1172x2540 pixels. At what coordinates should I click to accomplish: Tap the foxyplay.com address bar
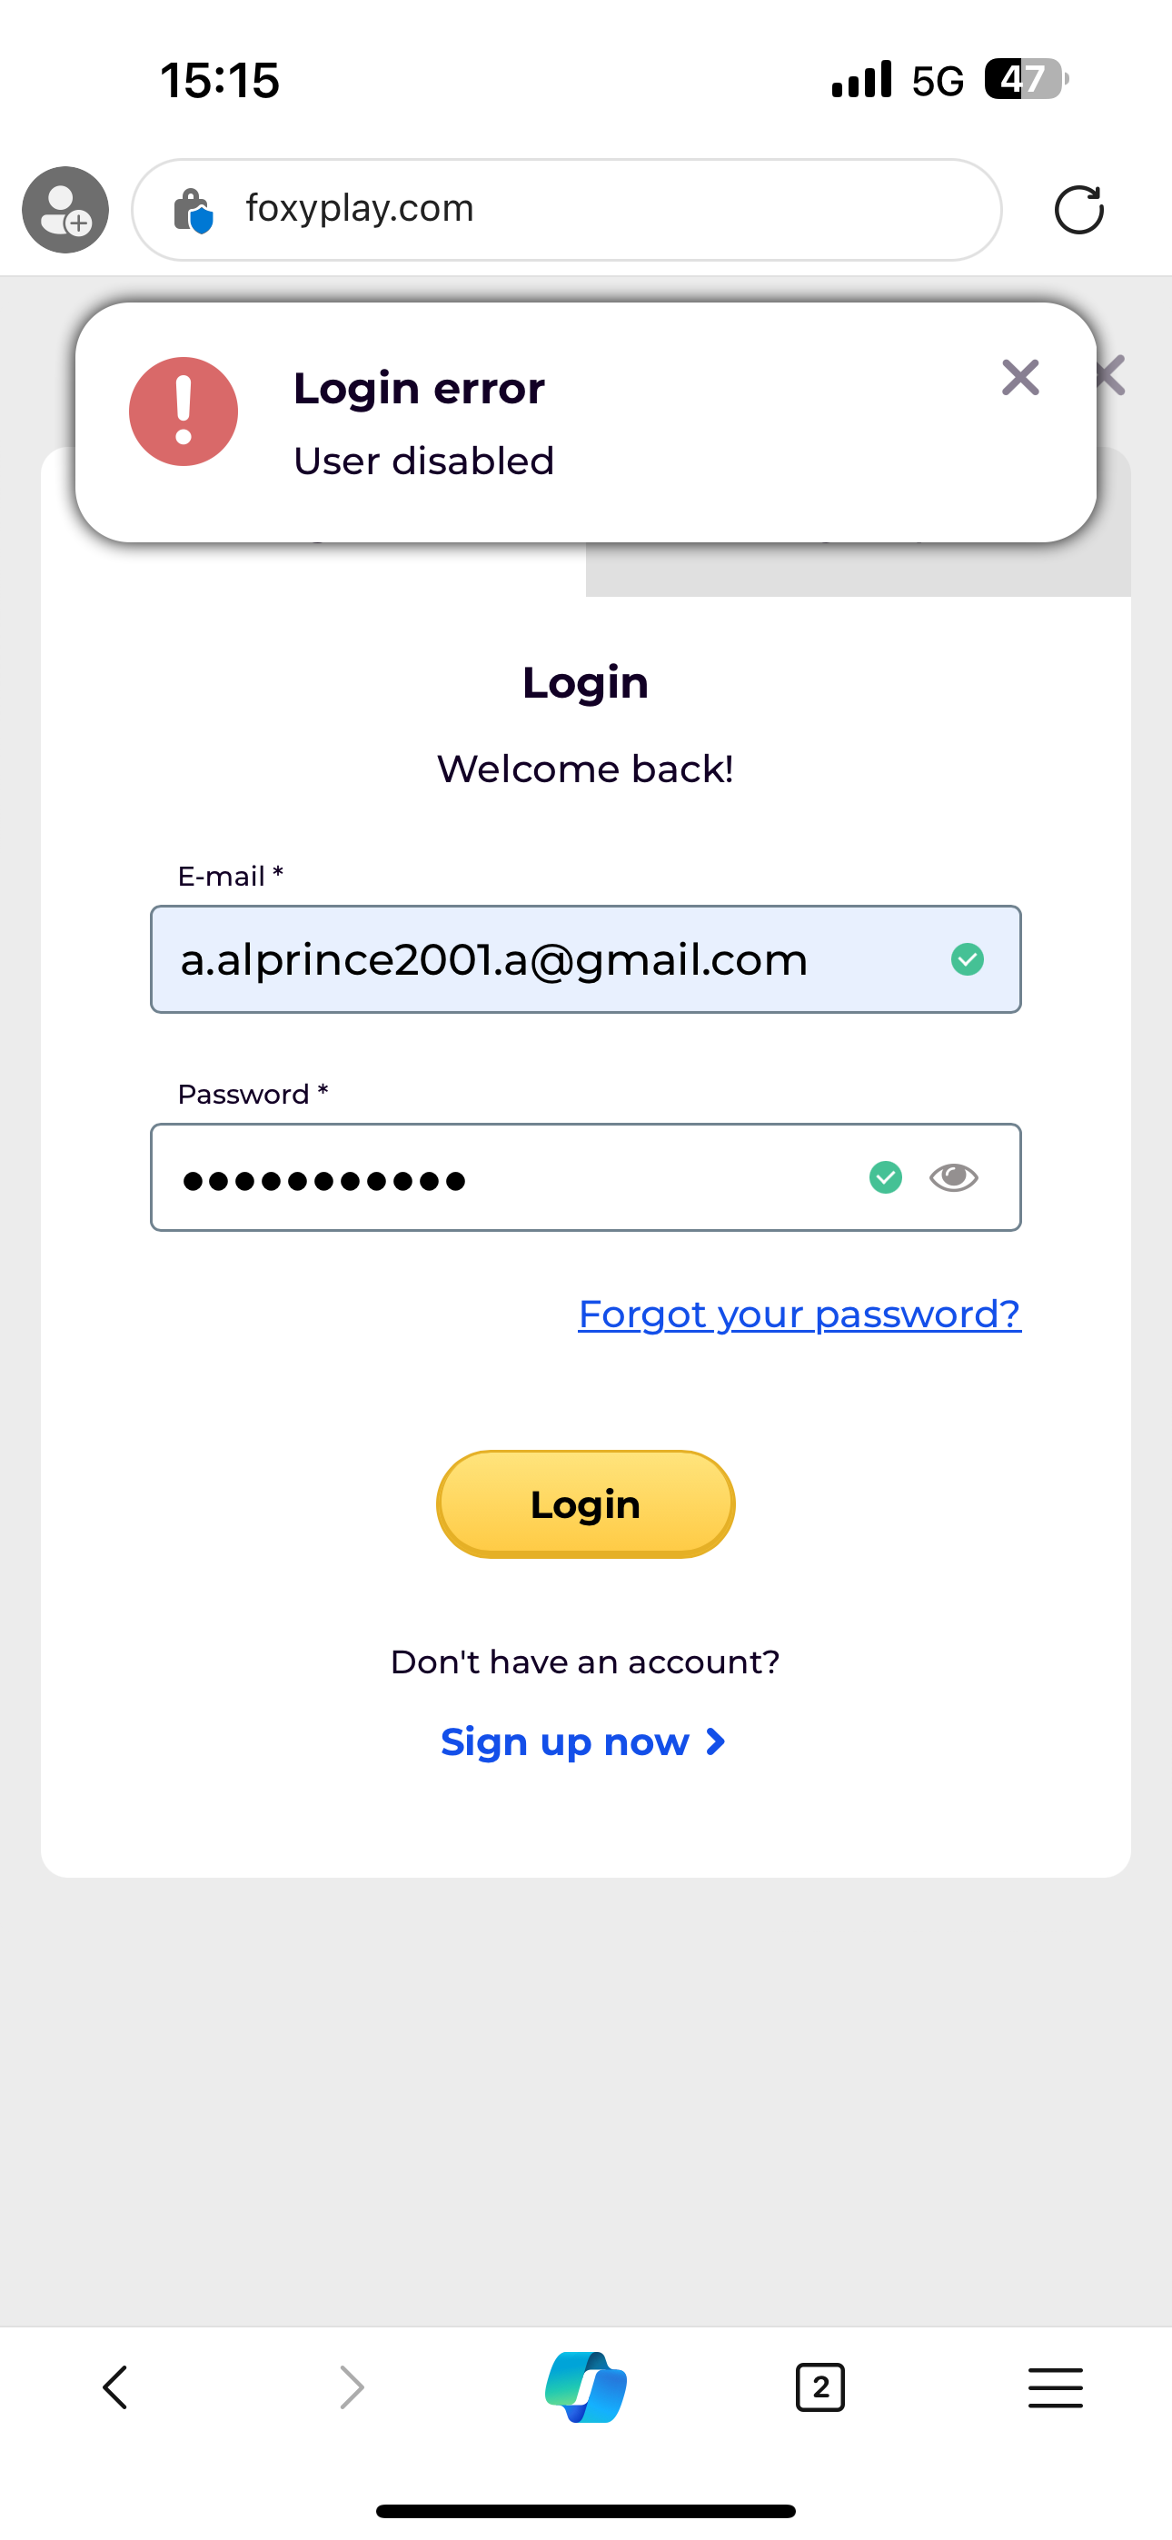[592, 209]
